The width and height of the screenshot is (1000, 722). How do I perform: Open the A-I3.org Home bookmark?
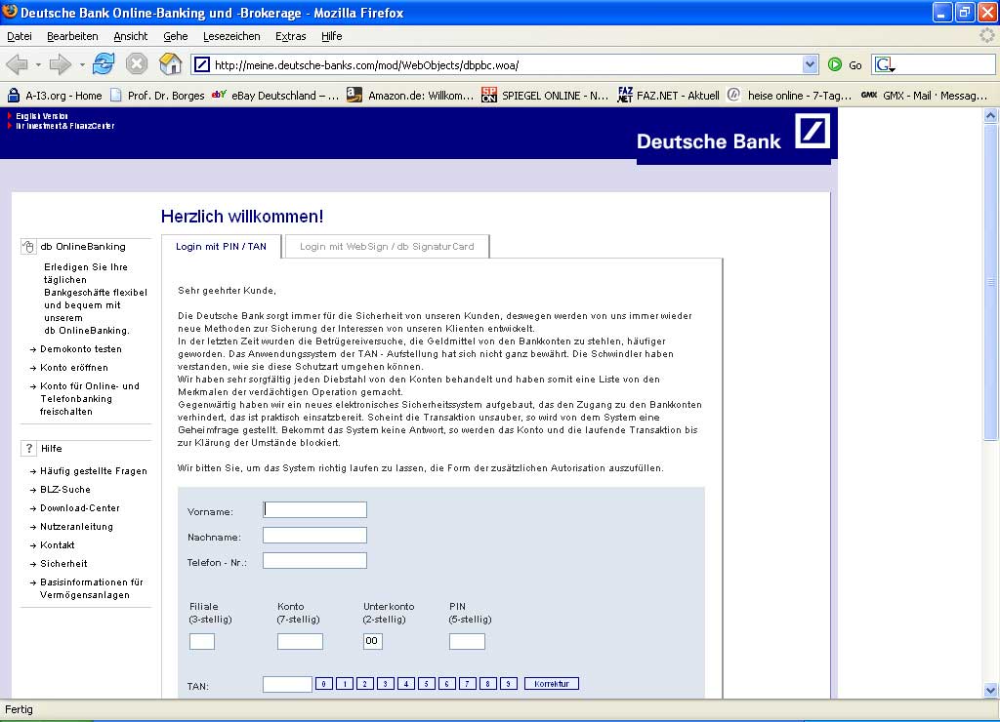tap(56, 96)
